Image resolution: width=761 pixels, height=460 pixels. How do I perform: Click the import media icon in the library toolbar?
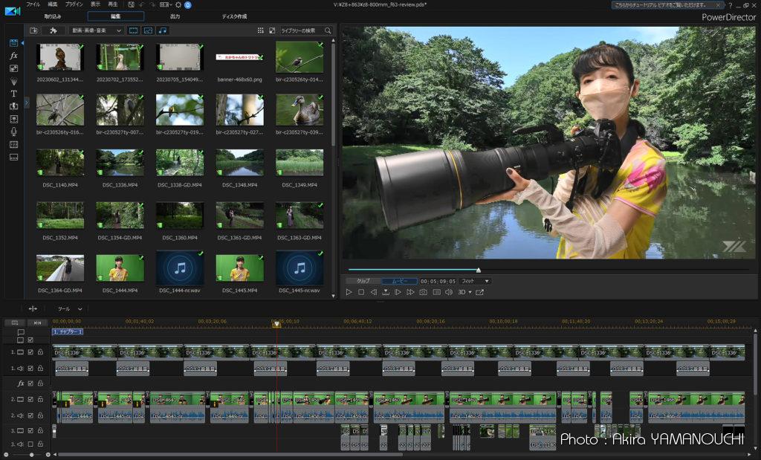pyautogui.click(x=34, y=30)
